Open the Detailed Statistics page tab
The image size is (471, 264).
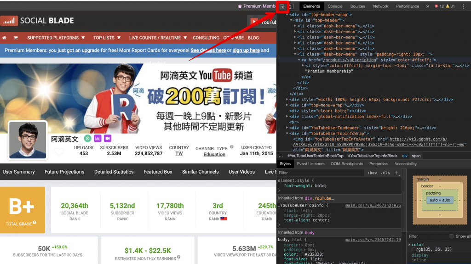[x=114, y=172]
